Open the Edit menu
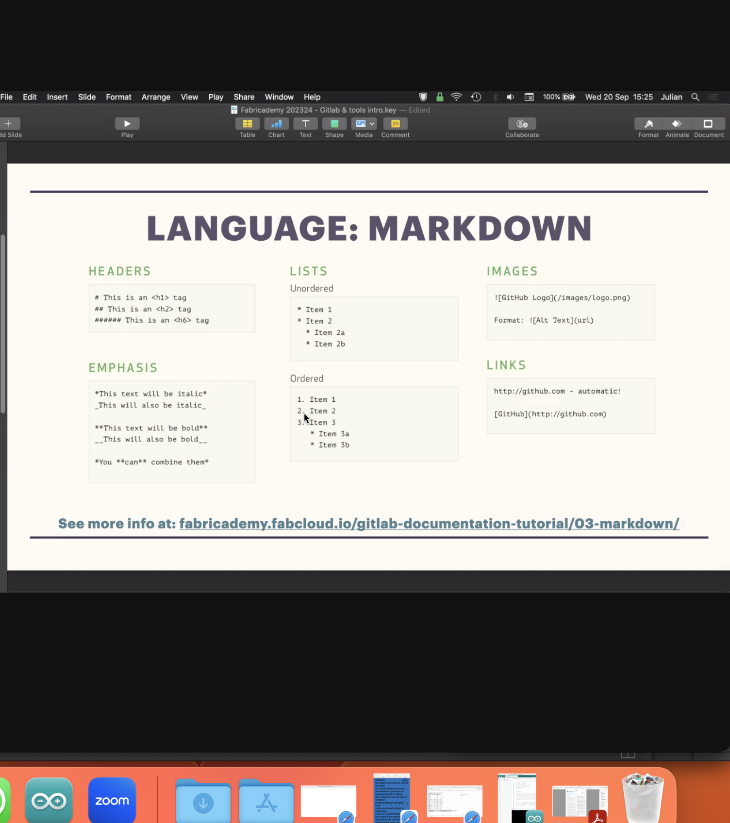 [x=30, y=97]
